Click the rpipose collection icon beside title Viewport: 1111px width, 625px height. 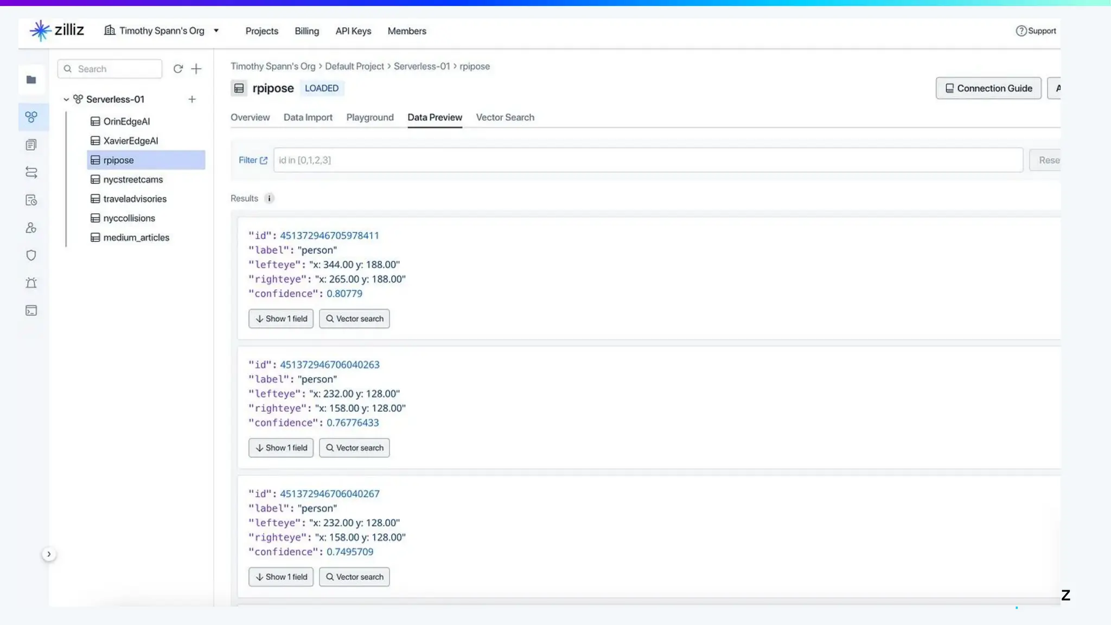point(239,88)
